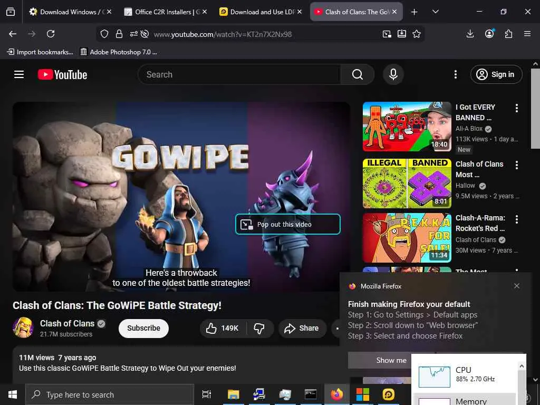Search with your voice microphone
Viewport: 540px width, 405px height.
(393, 74)
